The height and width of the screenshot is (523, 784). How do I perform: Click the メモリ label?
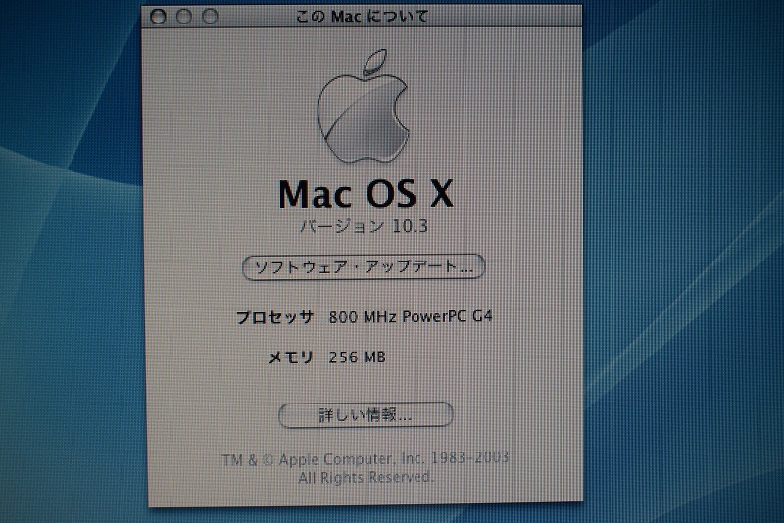pyautogui.click(x=291, y=357)
